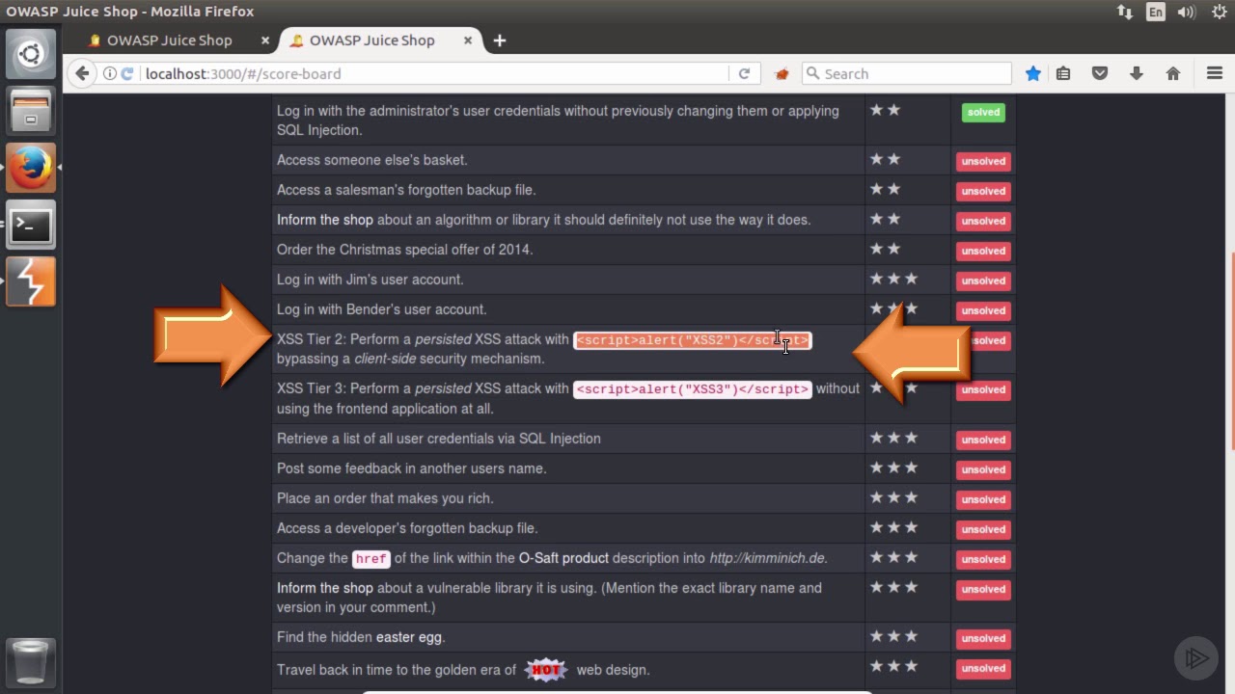Click stars rating for SQL Injection credentials row
1235x694 pixels.
(x=893, y=438)
